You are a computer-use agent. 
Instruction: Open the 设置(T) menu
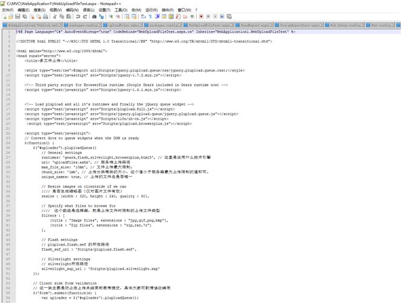[104, 10]
